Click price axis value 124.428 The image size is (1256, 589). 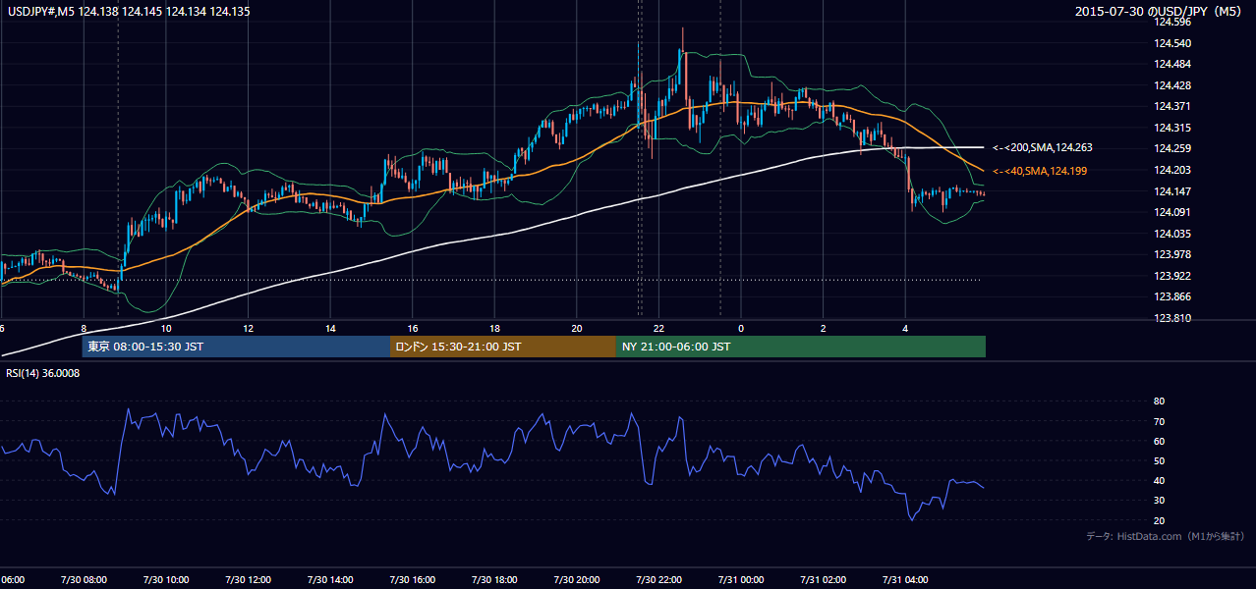coord(1173,85)
